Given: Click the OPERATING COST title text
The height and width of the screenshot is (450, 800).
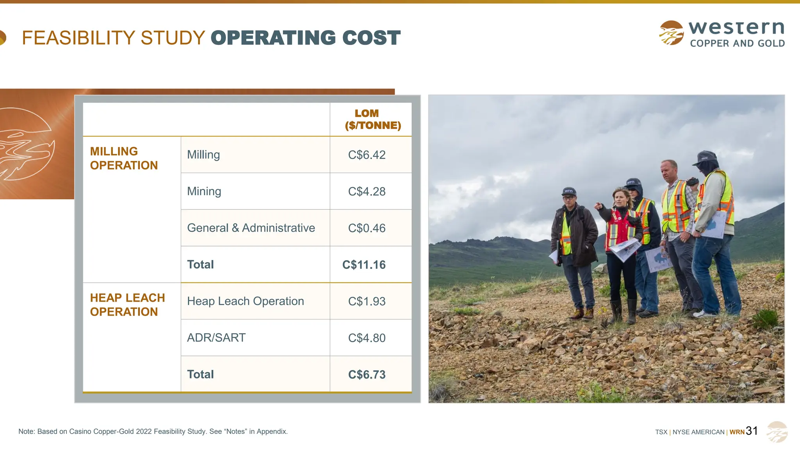Looking at the screenshot, I should point(305,38).
